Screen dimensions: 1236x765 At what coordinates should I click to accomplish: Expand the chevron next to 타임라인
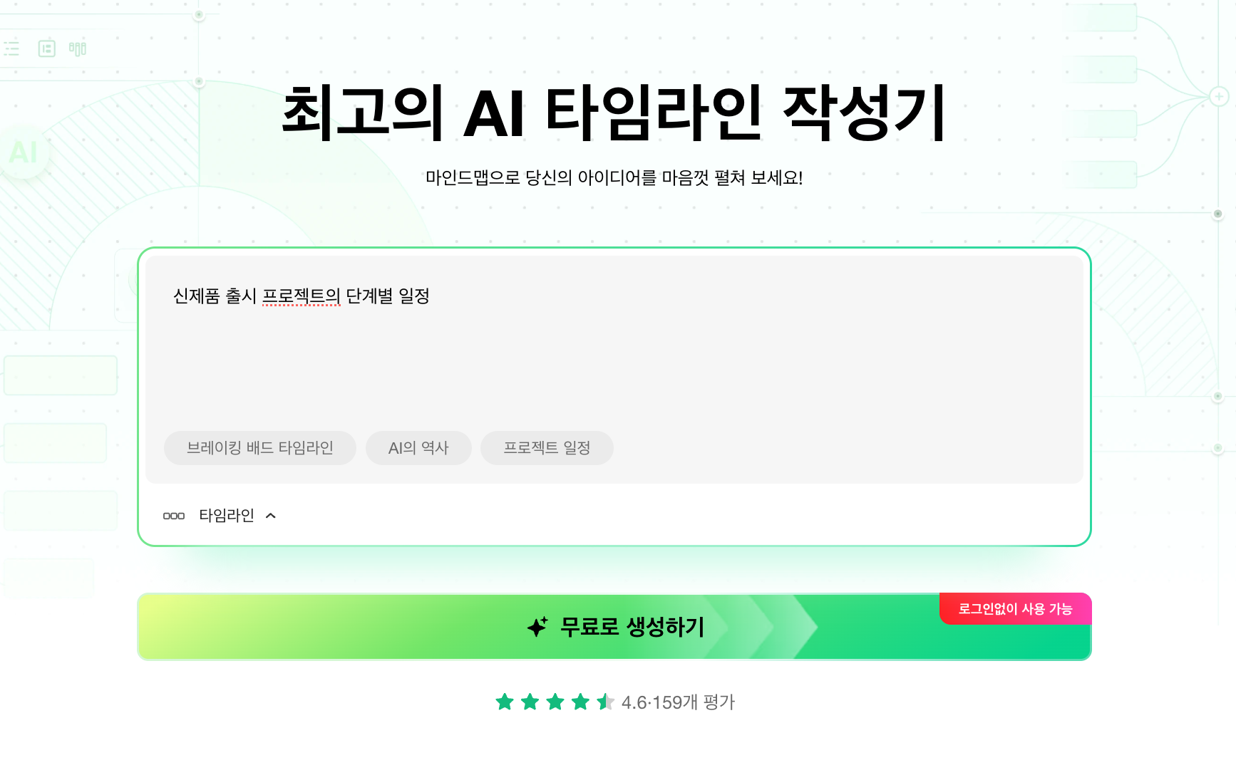(271, 516)
